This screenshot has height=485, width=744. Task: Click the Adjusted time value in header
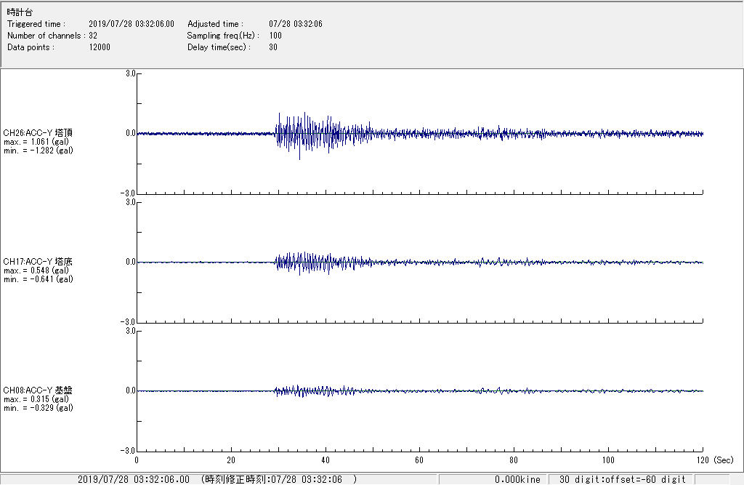pos(295,24)
